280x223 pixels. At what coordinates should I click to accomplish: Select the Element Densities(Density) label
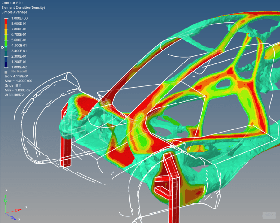[x=23, y=7]
